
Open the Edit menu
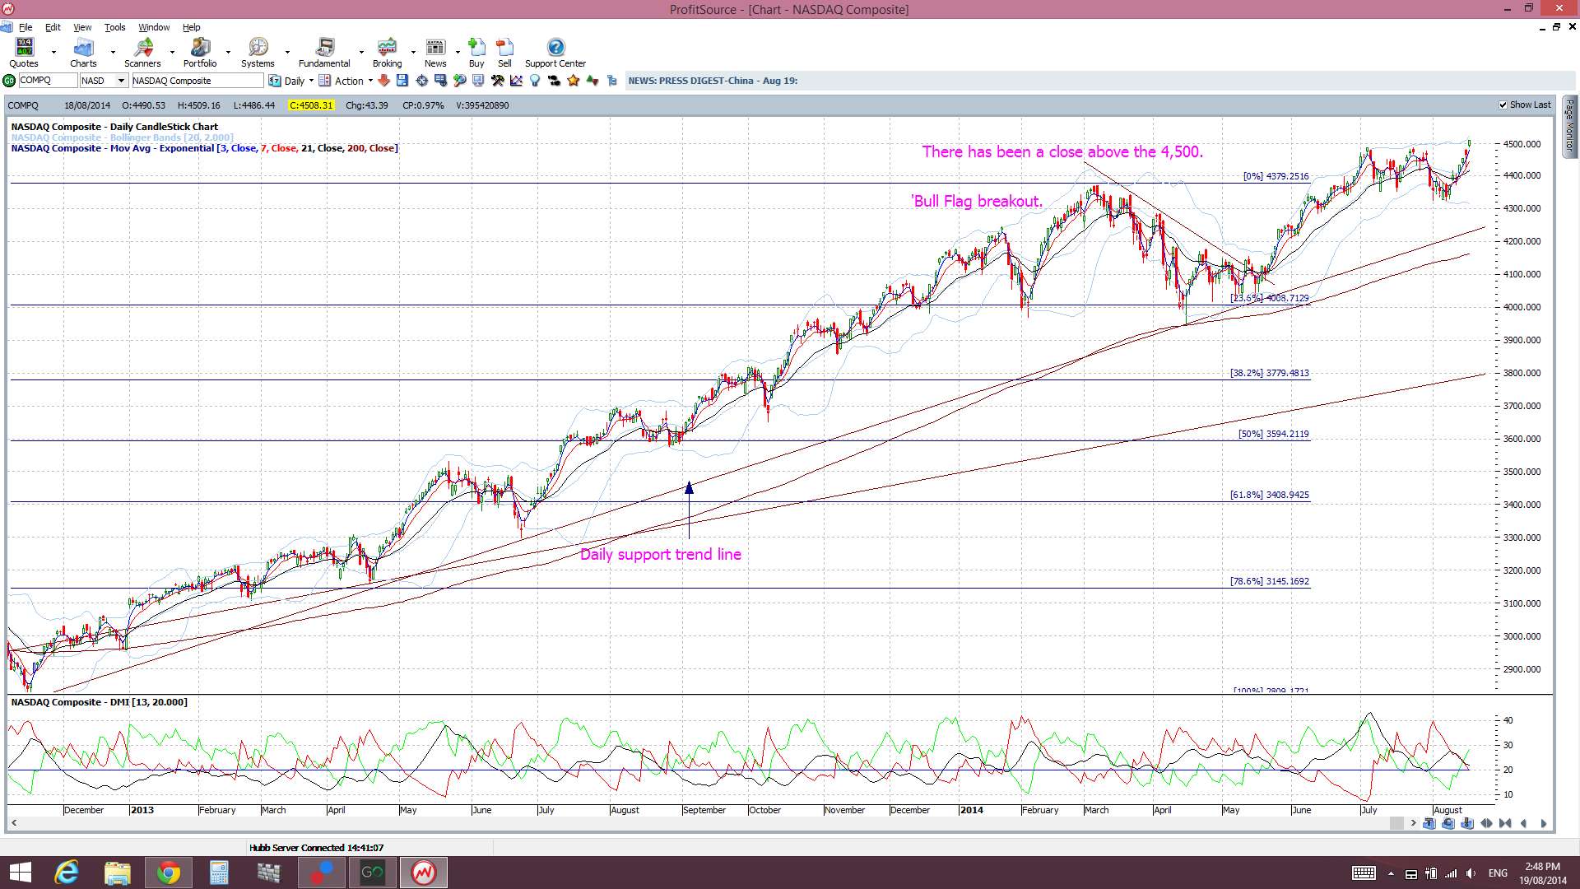pos(53,27)
